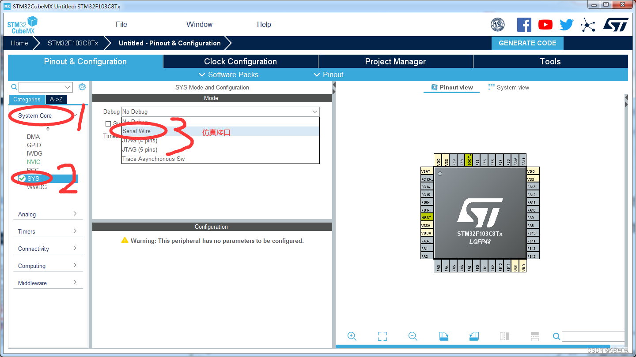Choose Serial Wire from the Debug list
Image resolution: width=636 pixels, height=357 pixels.
click(220, 131)
